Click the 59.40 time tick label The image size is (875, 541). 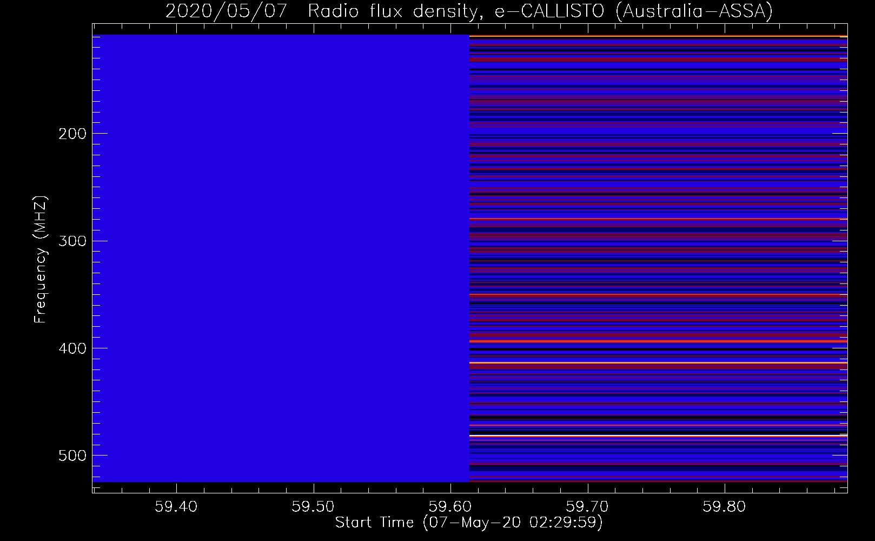[x=176, y=506]
